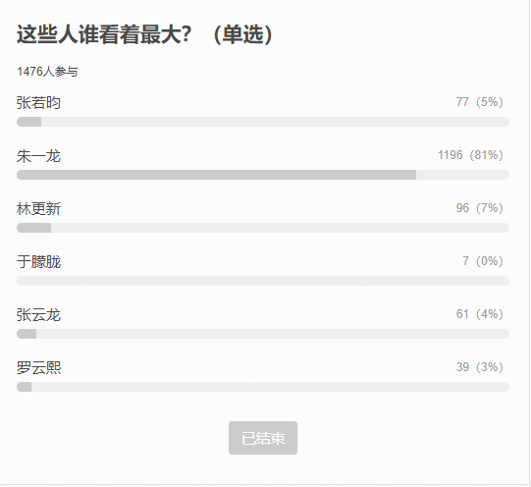
Task: Click the 39 (3%) vote count
Action: pyautogui.click(x=480, y=367)
